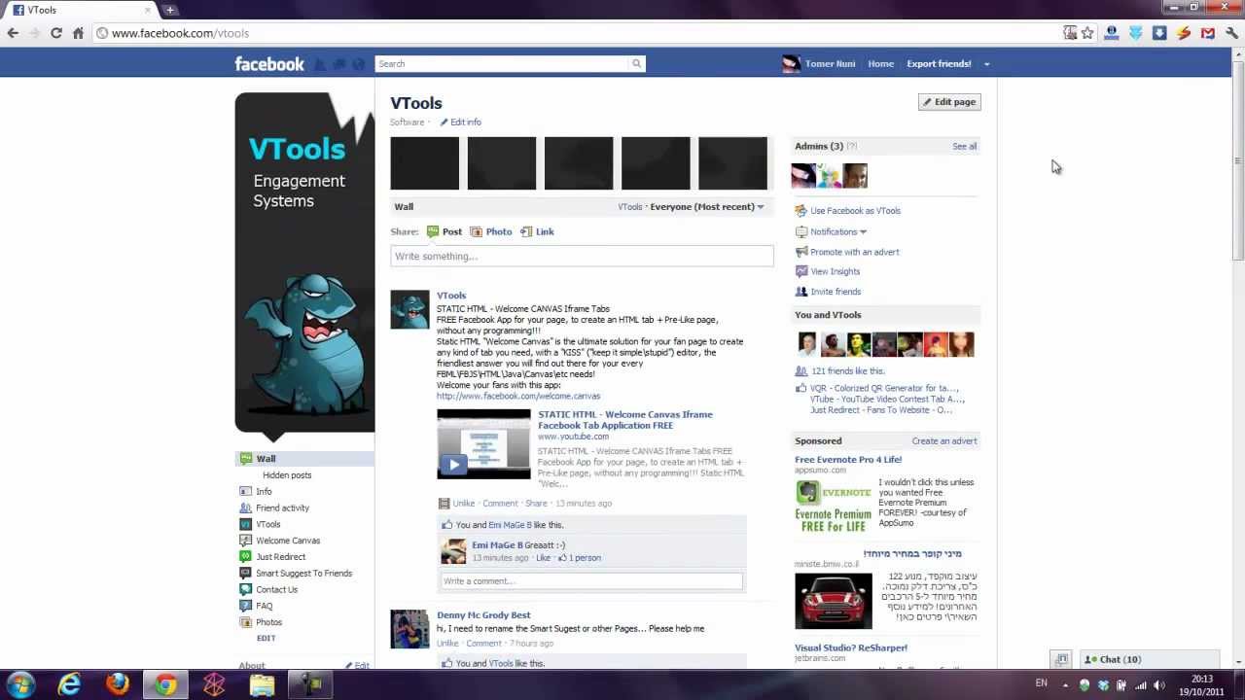Click volume icon in system tray
The width and height of the screenshot is (1245, 700).
(1159, 685)
